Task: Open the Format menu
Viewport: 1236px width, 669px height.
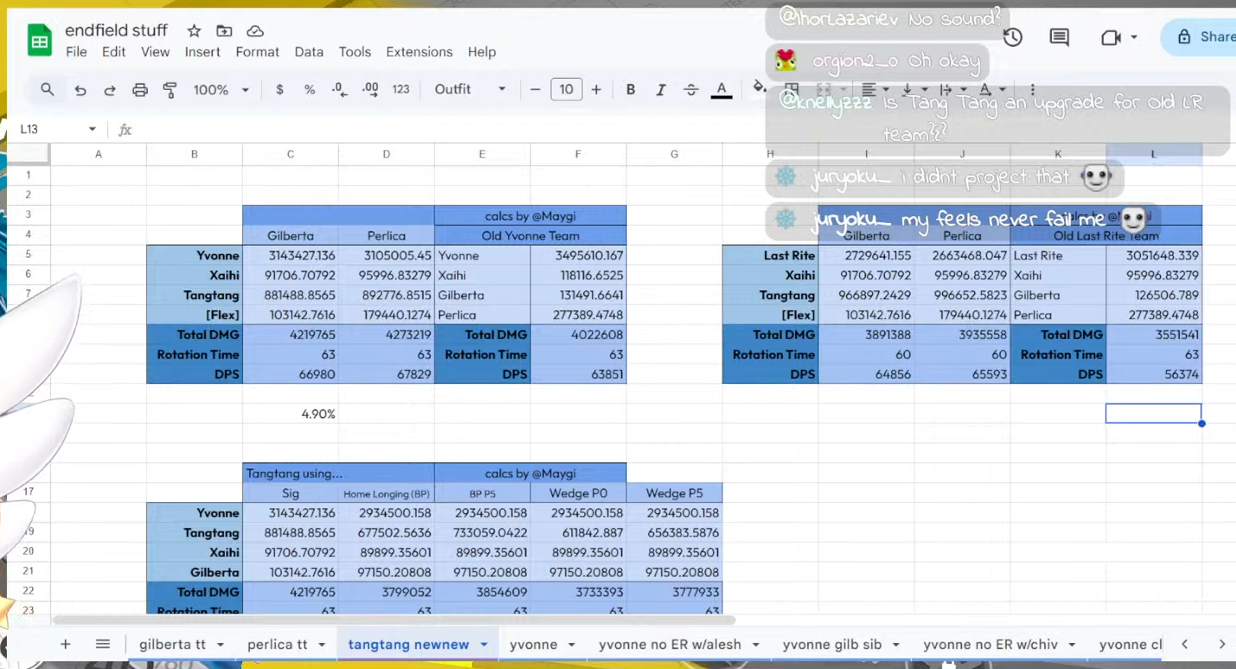Action: [x=258, y=52]
